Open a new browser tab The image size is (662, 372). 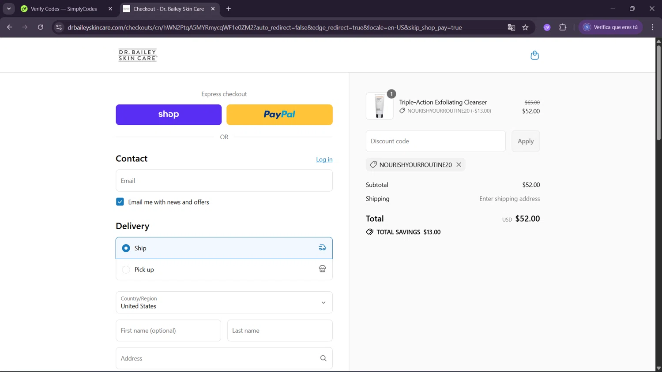click(229, 9)
